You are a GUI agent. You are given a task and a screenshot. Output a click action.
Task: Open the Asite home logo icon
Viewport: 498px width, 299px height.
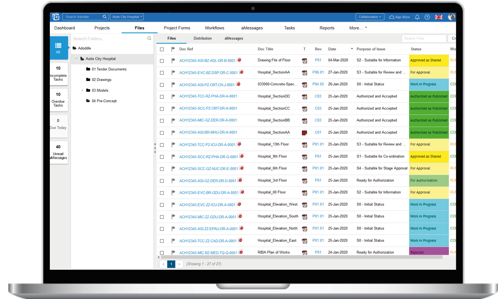click(55, 17)
